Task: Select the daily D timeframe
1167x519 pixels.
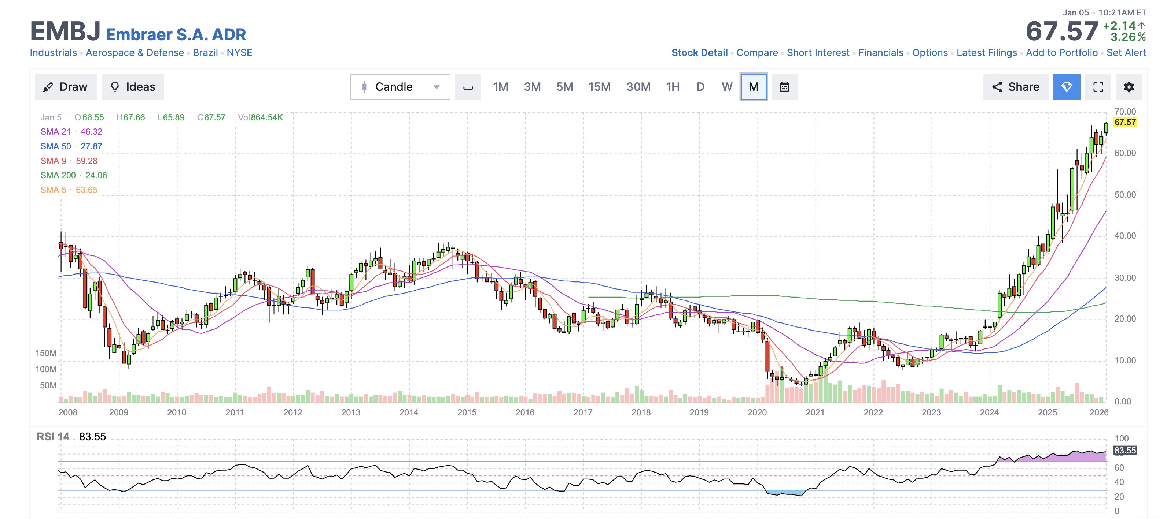Action: point(700,87)
